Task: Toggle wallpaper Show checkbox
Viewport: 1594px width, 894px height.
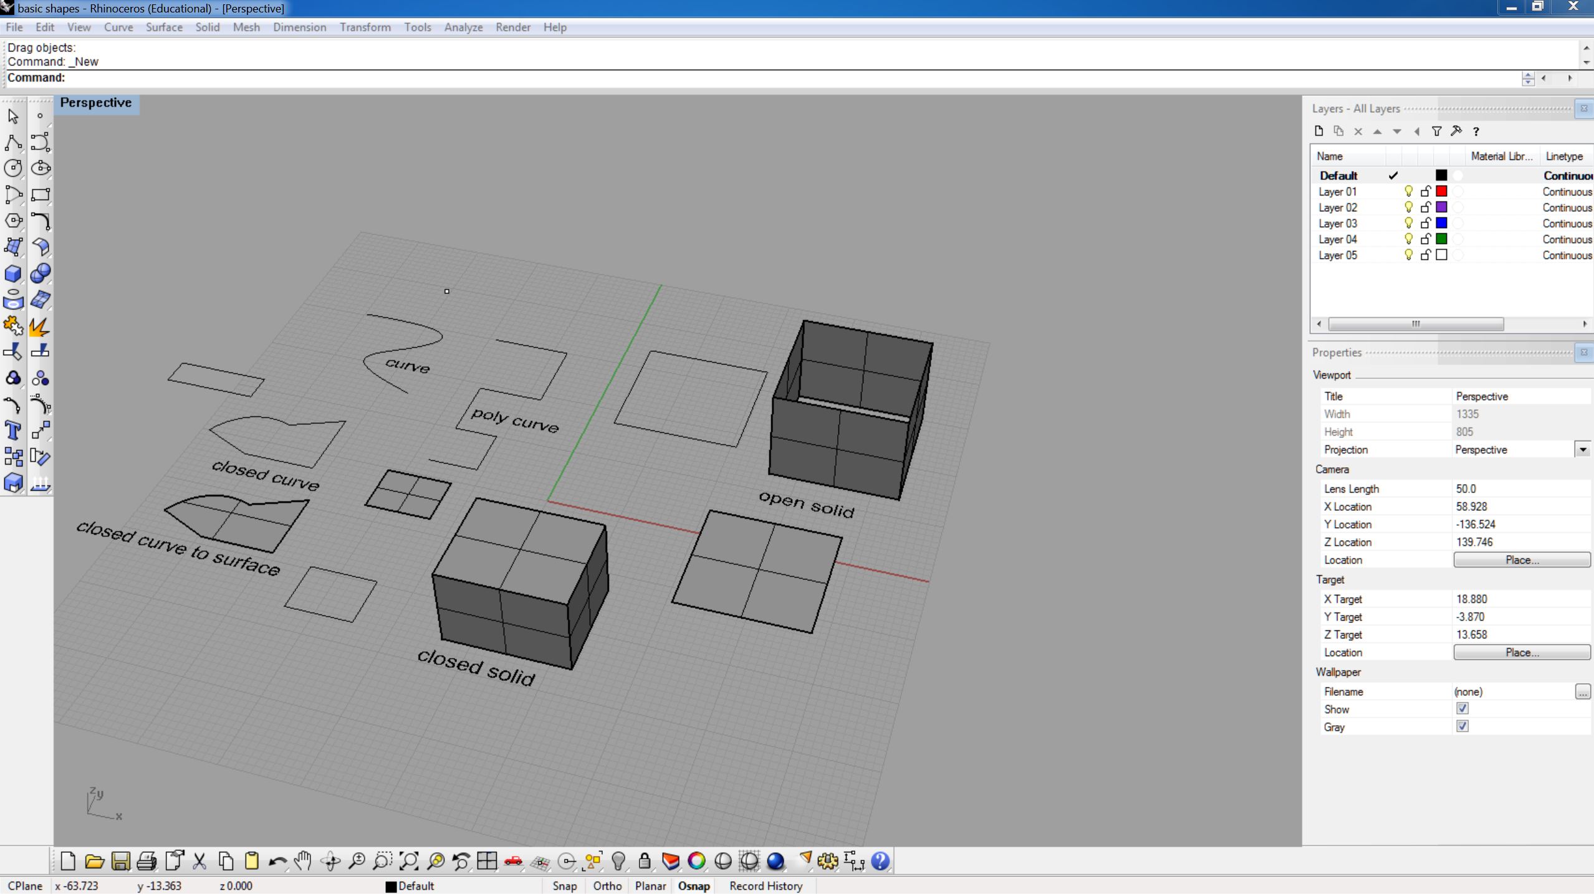Action: [1462, 708]
